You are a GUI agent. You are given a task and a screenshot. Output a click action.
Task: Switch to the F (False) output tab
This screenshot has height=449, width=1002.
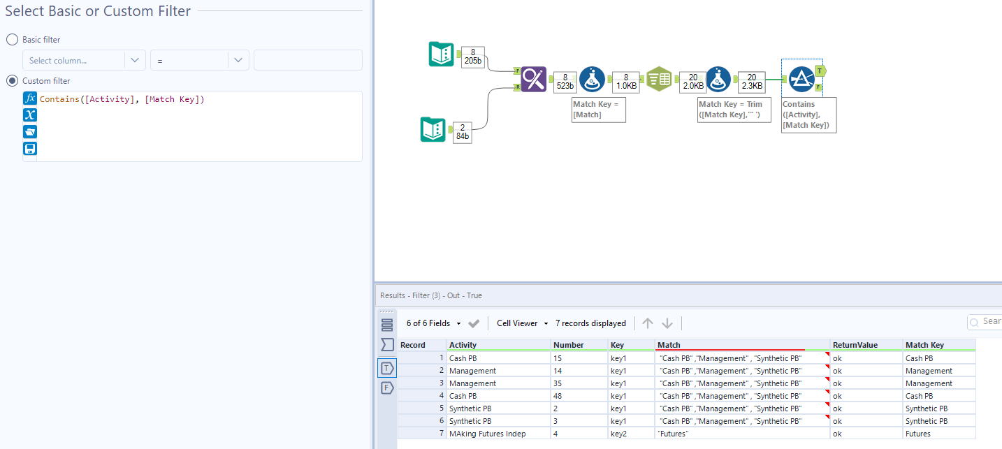[387, 388]
